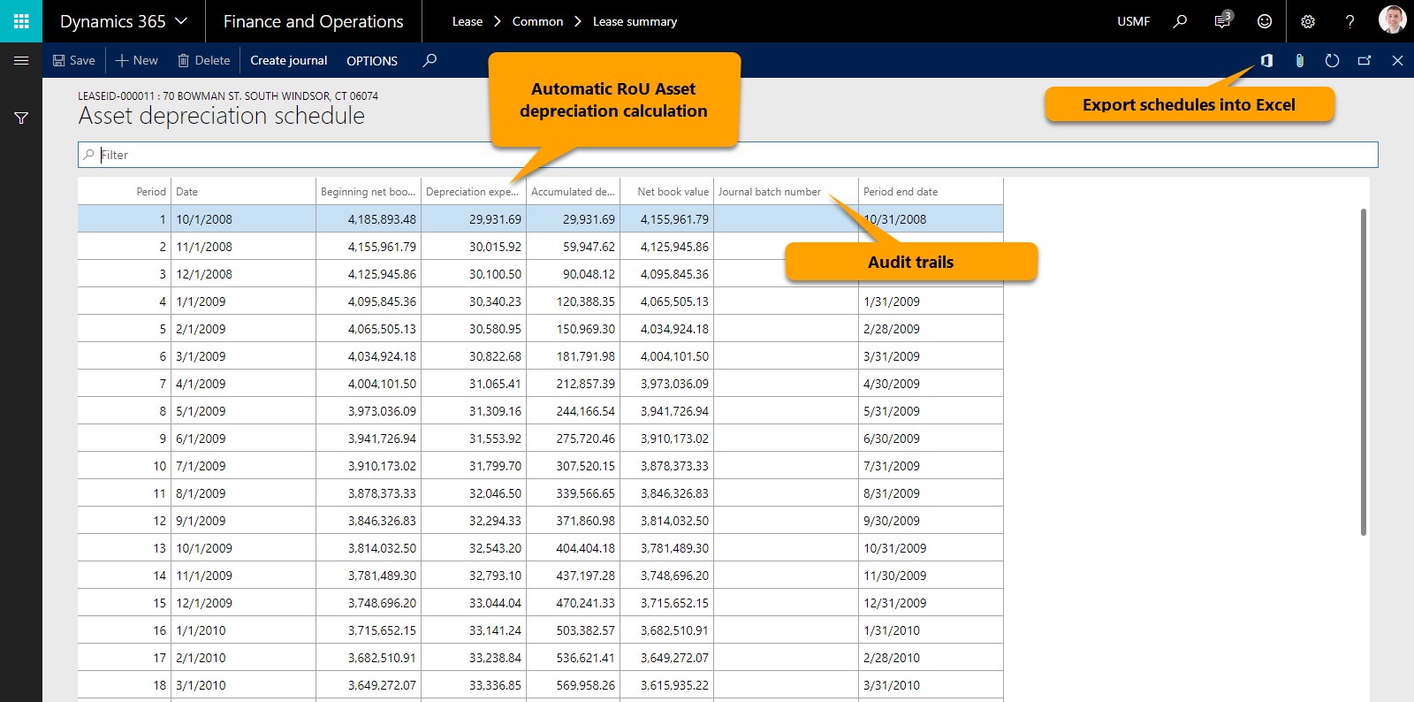Sort by the Period column header
The image size is (1414, 702).
click(151, 192)
